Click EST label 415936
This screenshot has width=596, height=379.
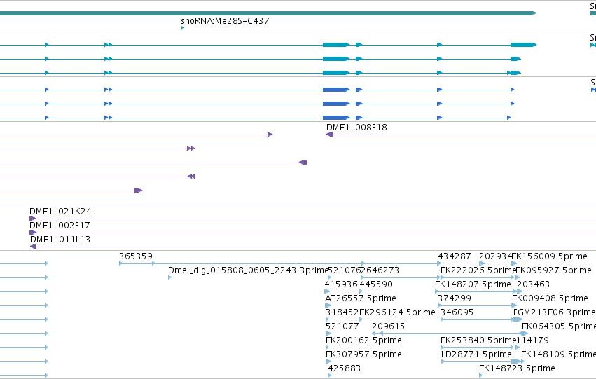341,284
